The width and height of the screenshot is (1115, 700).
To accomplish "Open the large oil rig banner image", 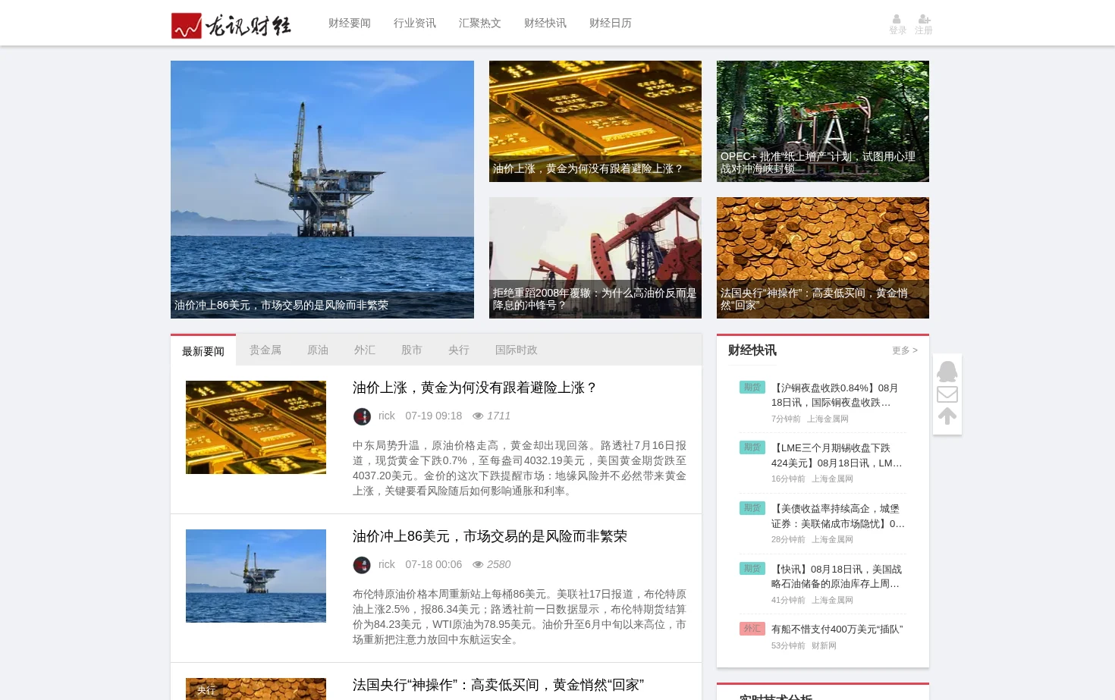I will (322, 190).
